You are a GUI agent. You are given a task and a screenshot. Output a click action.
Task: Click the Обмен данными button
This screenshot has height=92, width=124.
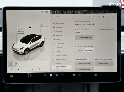pyautogui.click(x=84, y=64)
